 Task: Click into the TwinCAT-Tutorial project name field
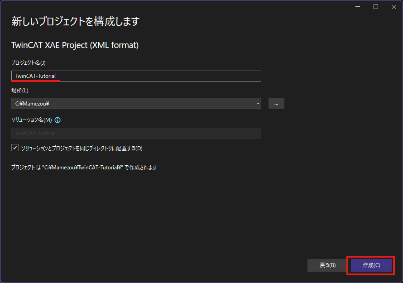click(136, 76)
